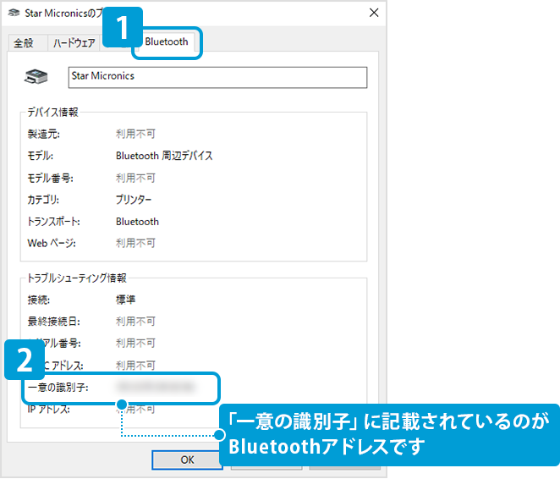Image resolution: width=560 pixels, height=479 pixels.
Task: Select the IP アドレス label
Action: (x=48, y=410)
